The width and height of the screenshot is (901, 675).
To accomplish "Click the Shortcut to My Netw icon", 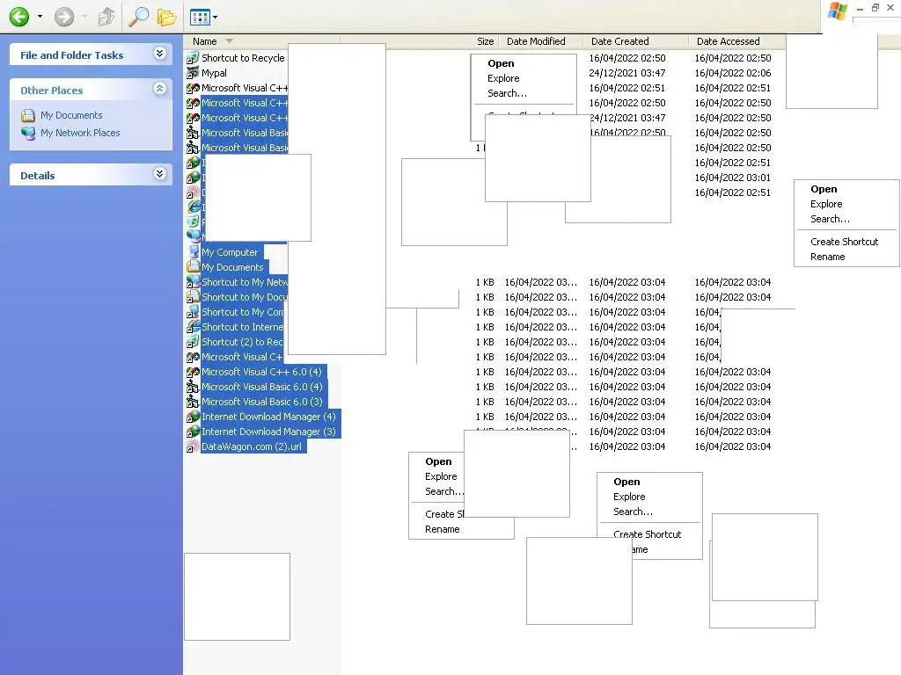I will click(x=193, y=282).
